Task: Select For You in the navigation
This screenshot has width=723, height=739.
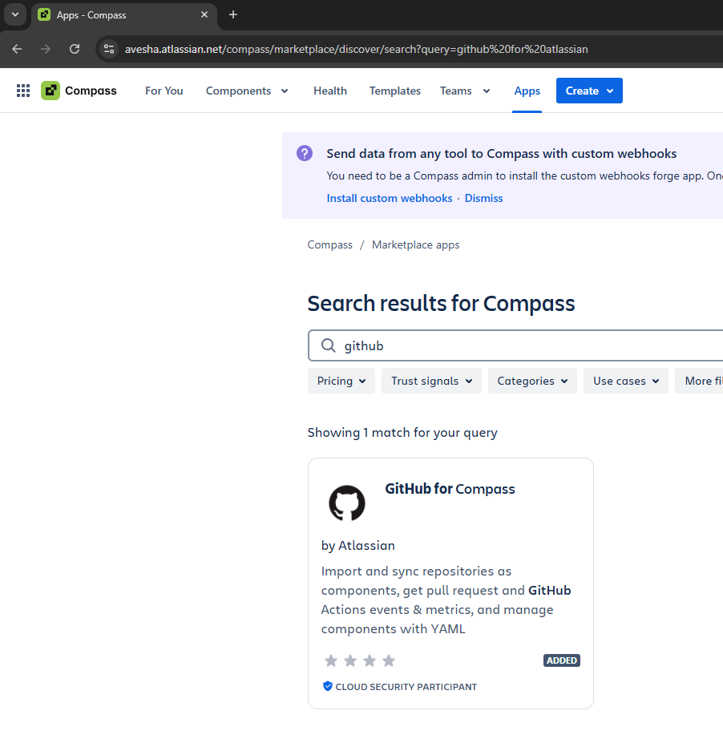Action: pyautogui.click(x=164, y=91)
